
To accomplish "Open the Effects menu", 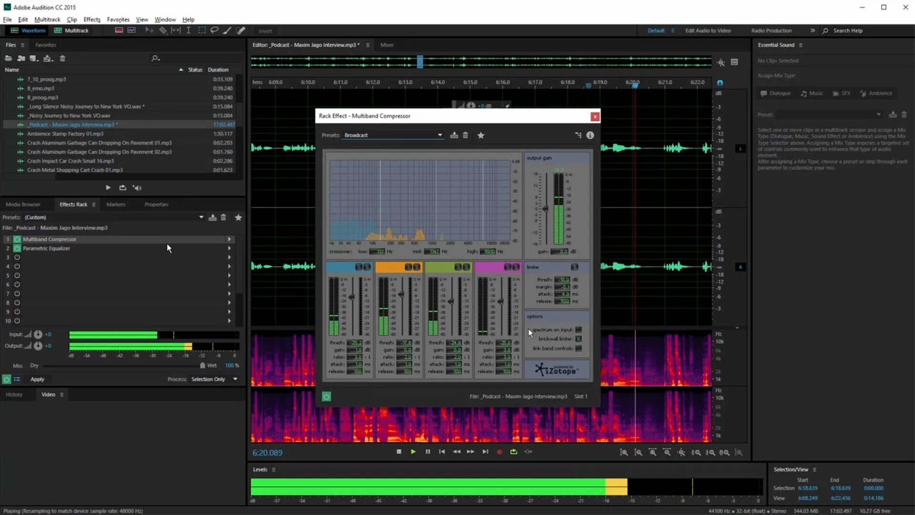I will (91, 20).
